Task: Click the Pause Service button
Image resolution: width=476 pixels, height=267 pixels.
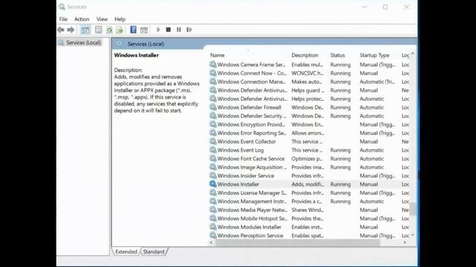Action: pyautogui.click(x=178, y=30)
